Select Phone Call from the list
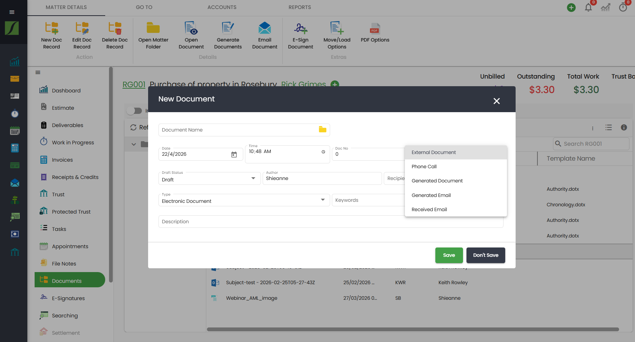 [x=456, y=166]
